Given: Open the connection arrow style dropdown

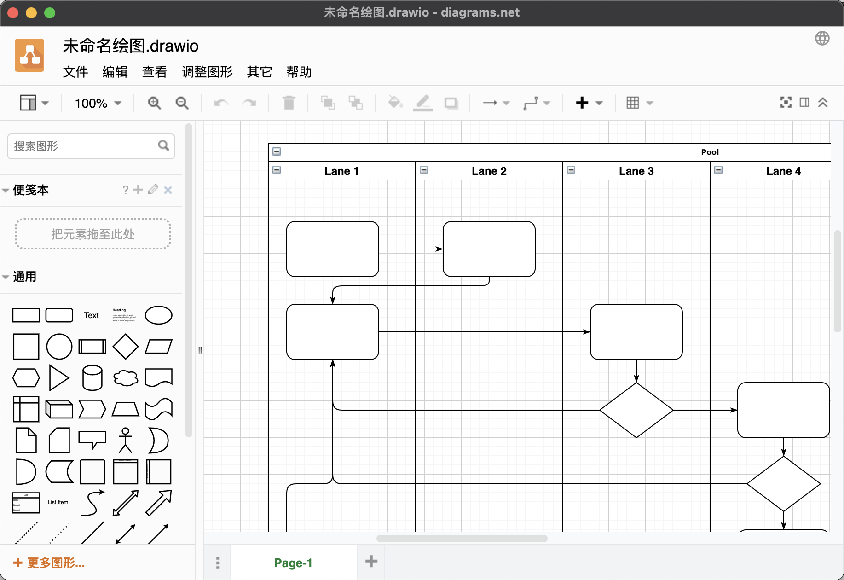Looking at the screenshot, I should [x=496, y=103].
